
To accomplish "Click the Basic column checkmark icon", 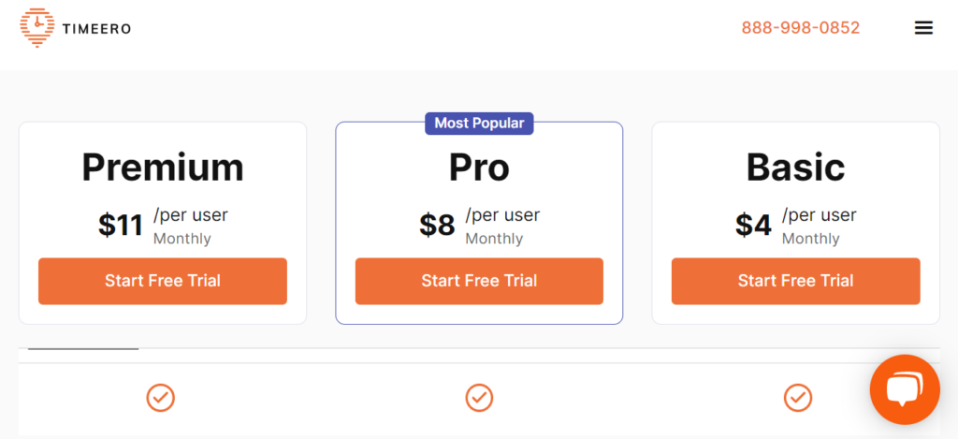I will [797, 398].
